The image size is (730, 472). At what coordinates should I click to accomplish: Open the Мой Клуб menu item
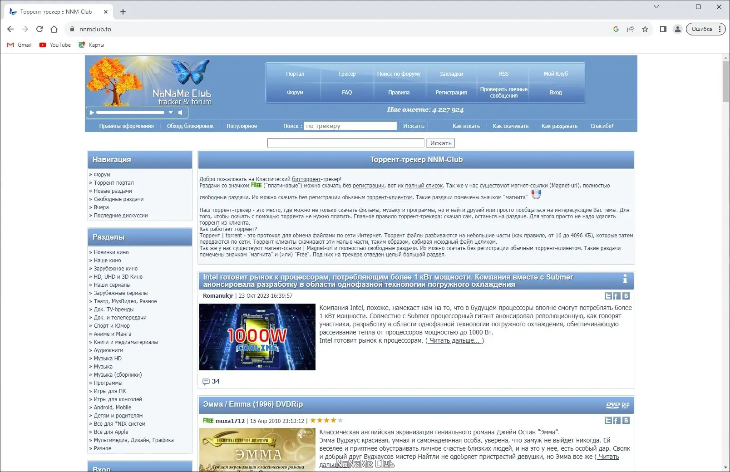[556, 74]
